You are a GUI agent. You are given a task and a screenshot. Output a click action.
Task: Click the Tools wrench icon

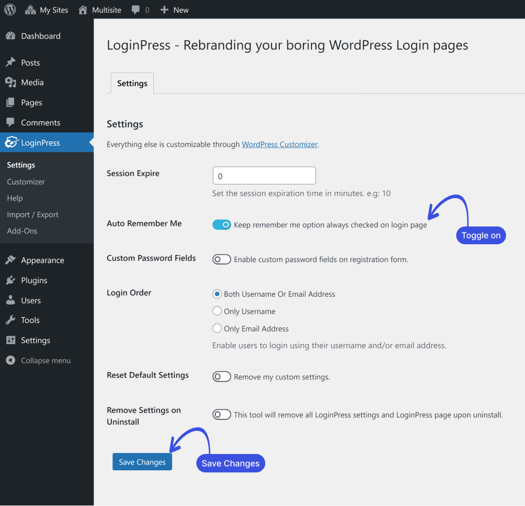pos(10,320)
